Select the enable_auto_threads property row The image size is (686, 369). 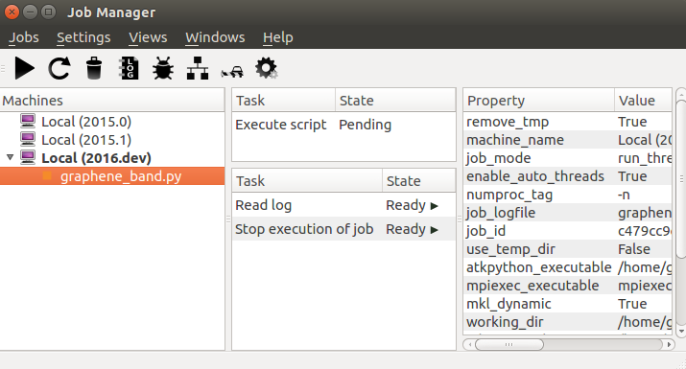tap(567, 176)
